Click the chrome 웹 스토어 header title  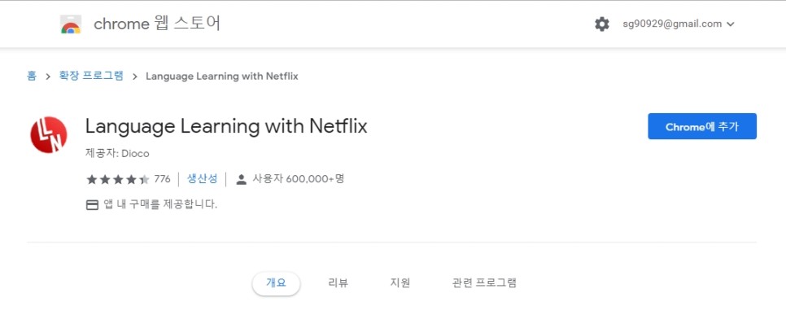(157, 24)
